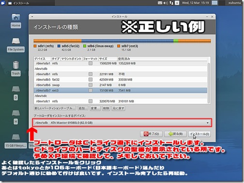The width and height of the screenshot is (244, 183).
Task: Toggle format checkbox for /dev/sda1
Action: pos(91,63)
